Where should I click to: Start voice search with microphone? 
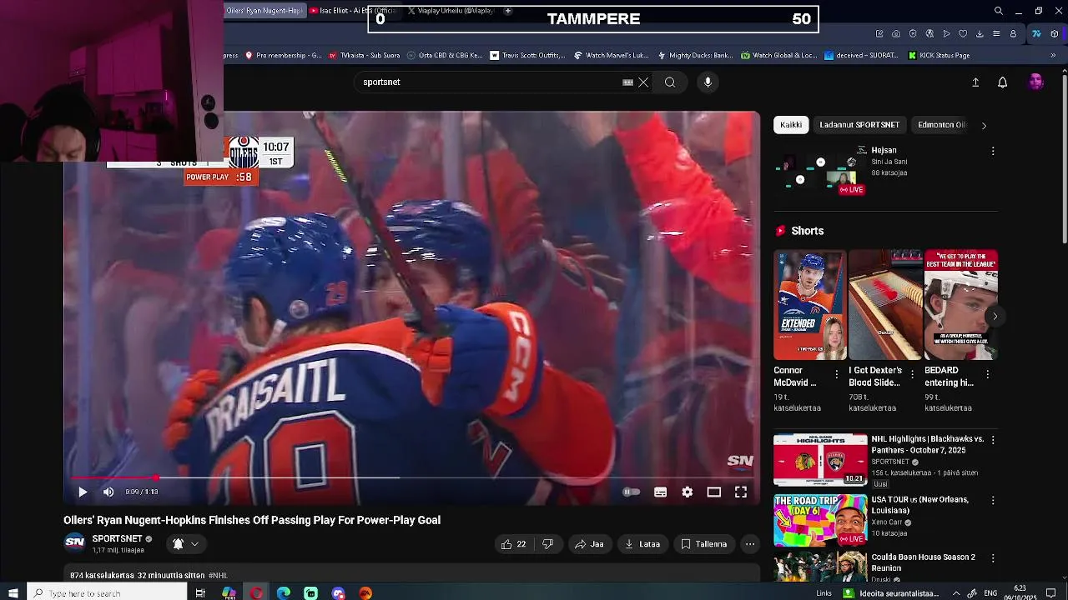[x=708, y=82]
